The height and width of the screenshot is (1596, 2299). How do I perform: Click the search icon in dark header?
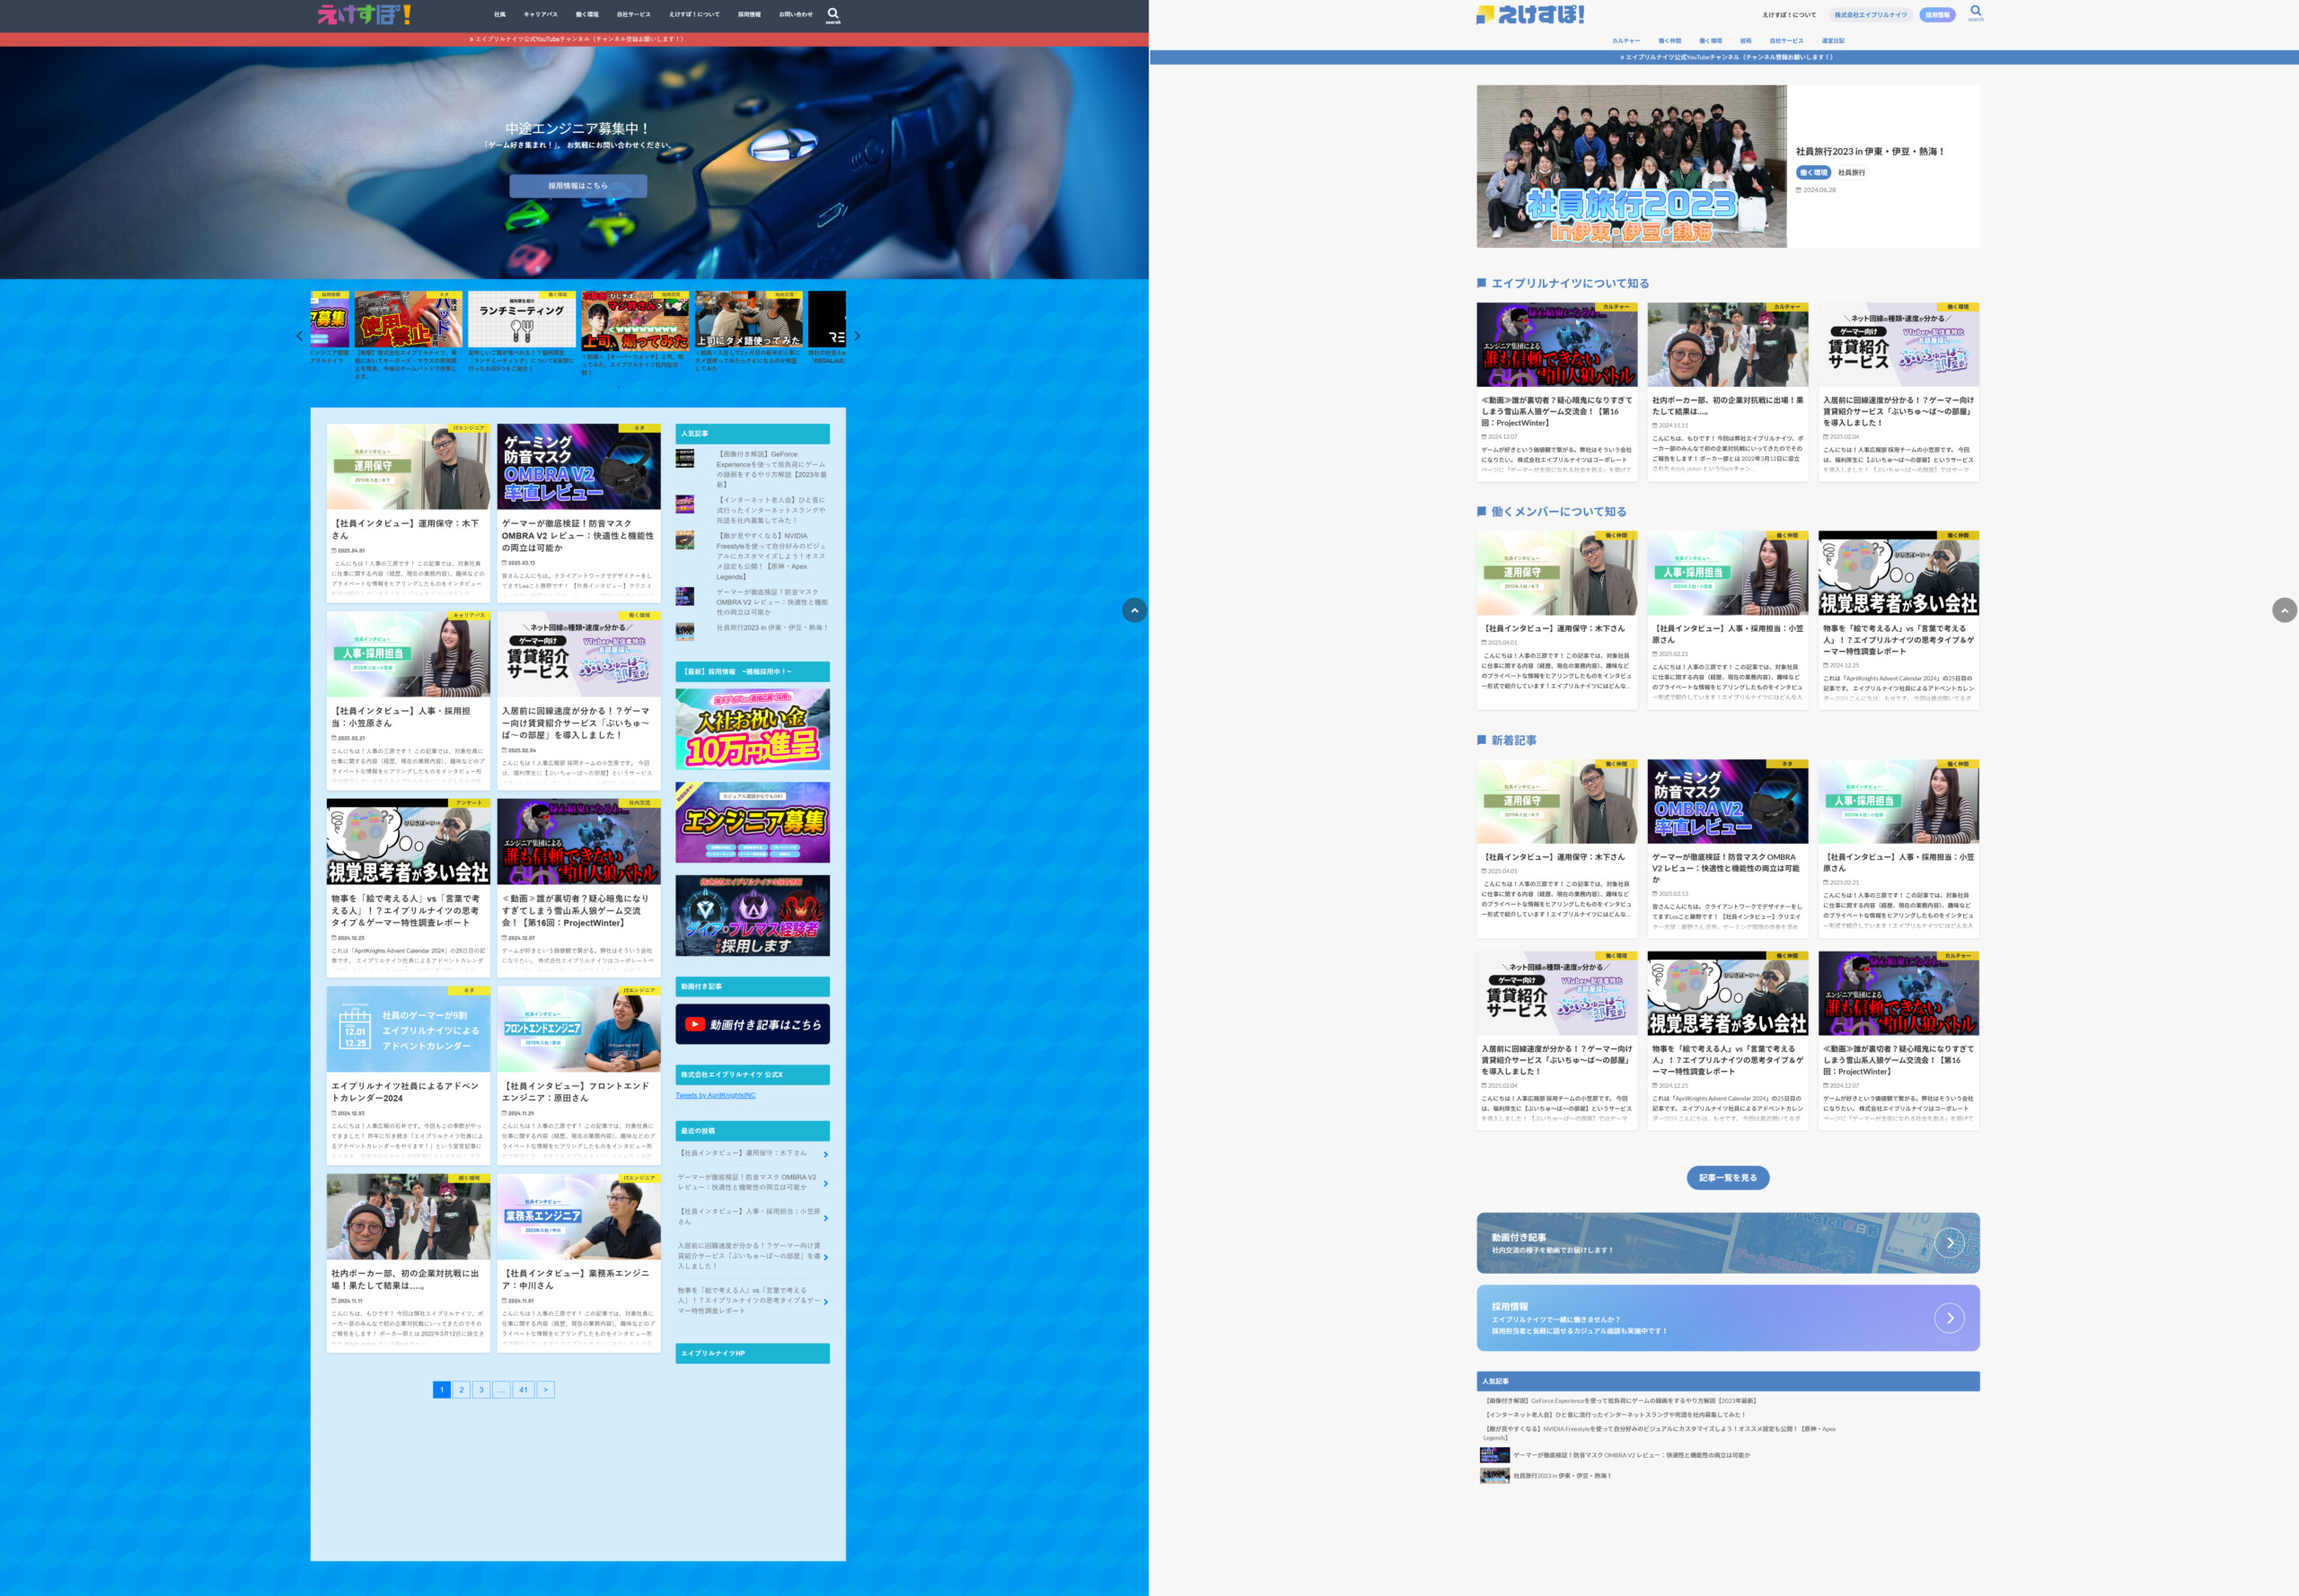[x=832, y=14]
